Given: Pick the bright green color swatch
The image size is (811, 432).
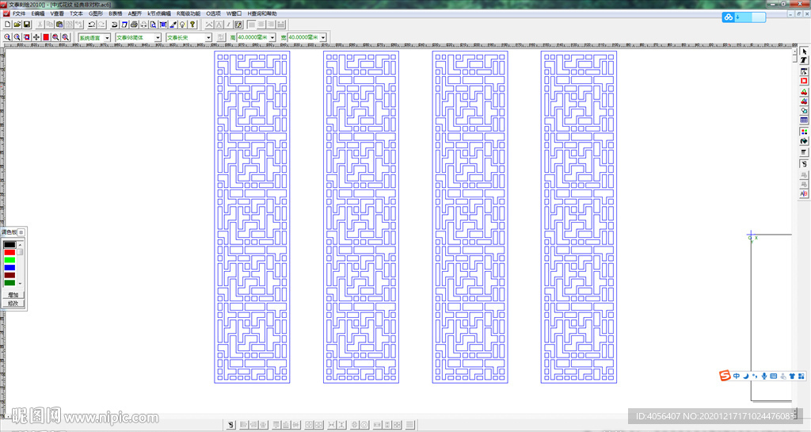Looking at the screenshot, I should pyautogui.click(x=10, y=260).
